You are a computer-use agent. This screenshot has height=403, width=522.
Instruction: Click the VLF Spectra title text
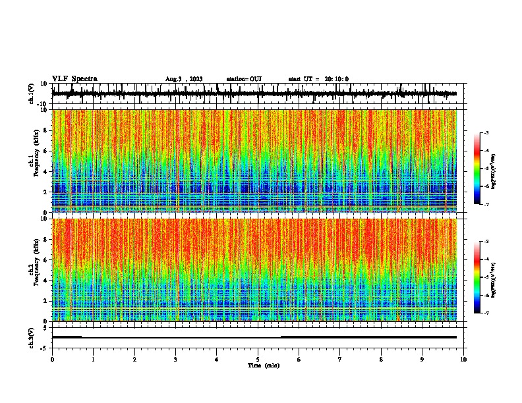click(x=74, y=78)
